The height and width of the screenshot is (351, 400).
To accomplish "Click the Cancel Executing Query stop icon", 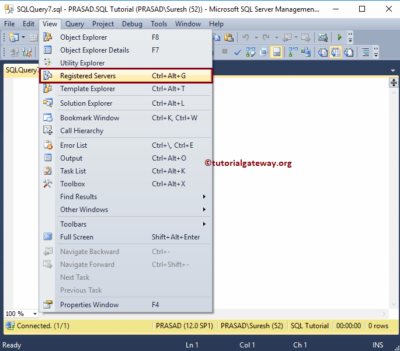I will (224, 52).
